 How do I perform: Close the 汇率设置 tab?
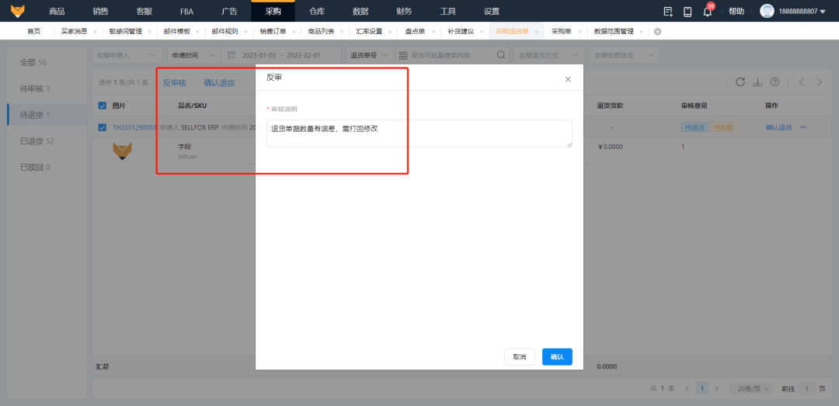(390, 32)
